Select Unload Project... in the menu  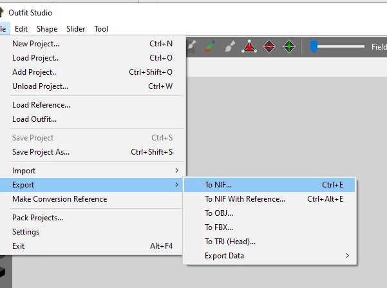tap(92, 86)
